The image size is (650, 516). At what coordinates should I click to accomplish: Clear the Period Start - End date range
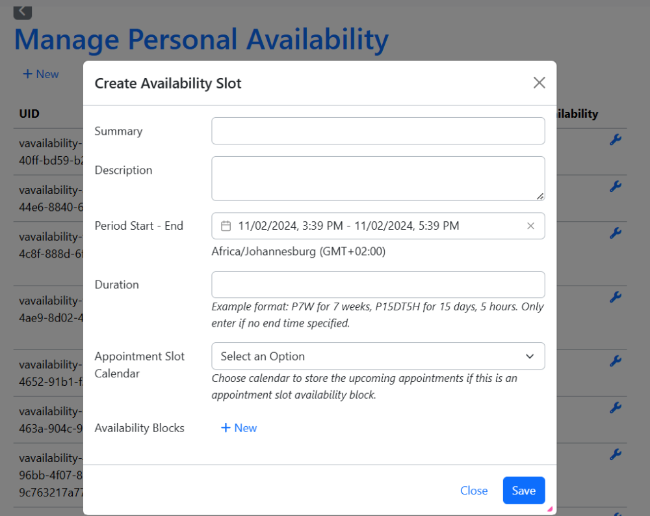tap(530, 226)
